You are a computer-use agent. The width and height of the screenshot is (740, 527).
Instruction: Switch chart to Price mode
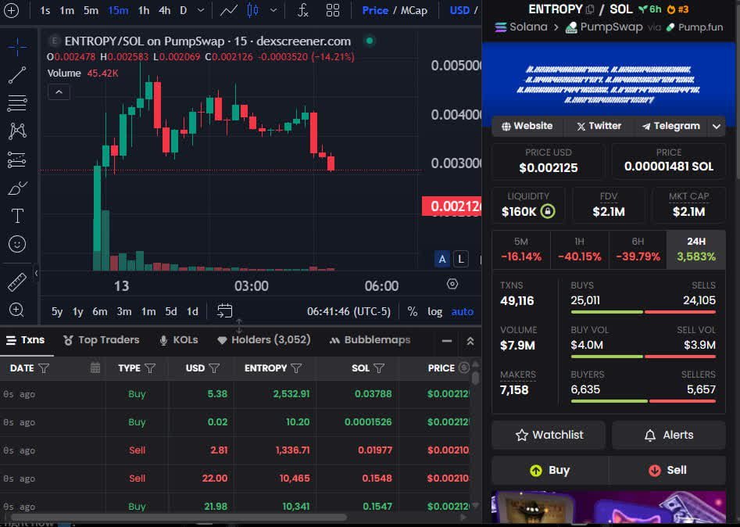[x=375, y=10]
